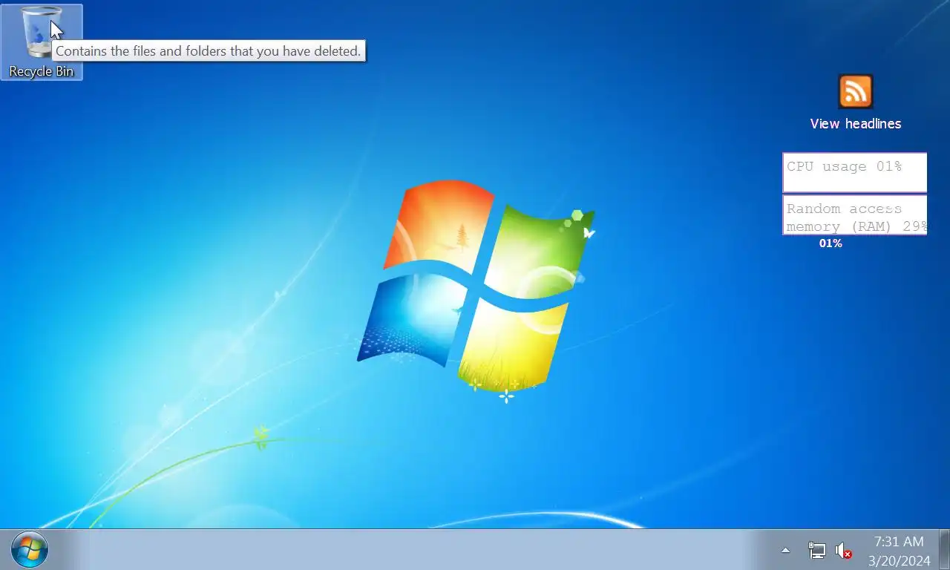Viewport: 950px width, 570px height.
Task: Click the CPU usage 01% gadget box
Action: pos(854,172)
